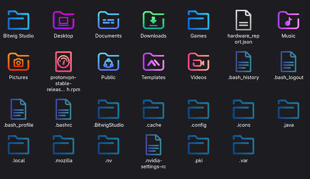Open the Music folder icon
This screenshot has width=310, height=179.
tap(288, 20)
